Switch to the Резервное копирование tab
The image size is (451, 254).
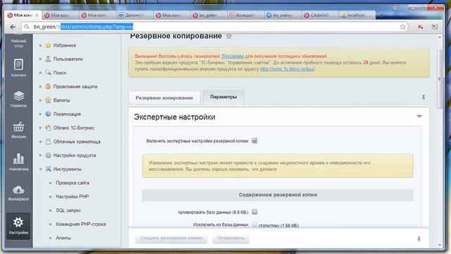click(164, 98)
